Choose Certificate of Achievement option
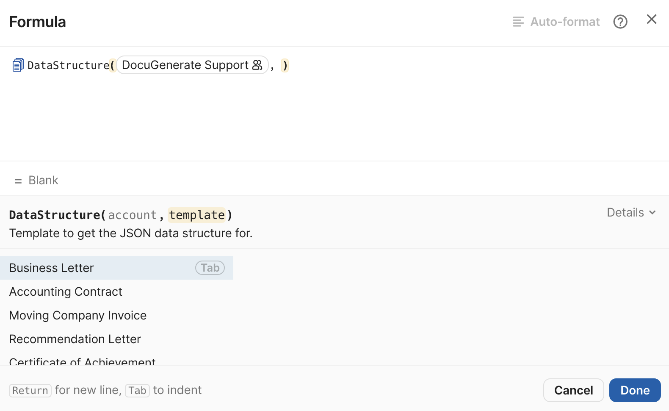669x411 pixels. 82,361
